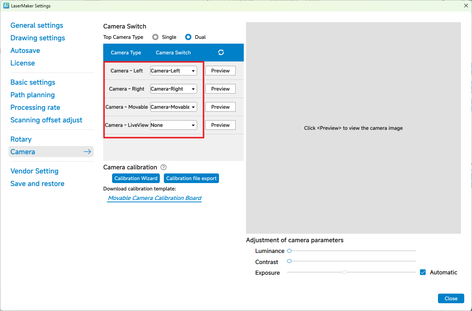Click the Camera - Right row label
Screen dimensions: 472x311
[x=127, y=89]
